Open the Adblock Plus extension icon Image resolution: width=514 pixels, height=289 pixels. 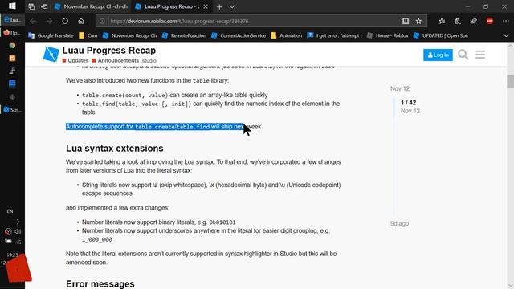click(x=490, y=22)
